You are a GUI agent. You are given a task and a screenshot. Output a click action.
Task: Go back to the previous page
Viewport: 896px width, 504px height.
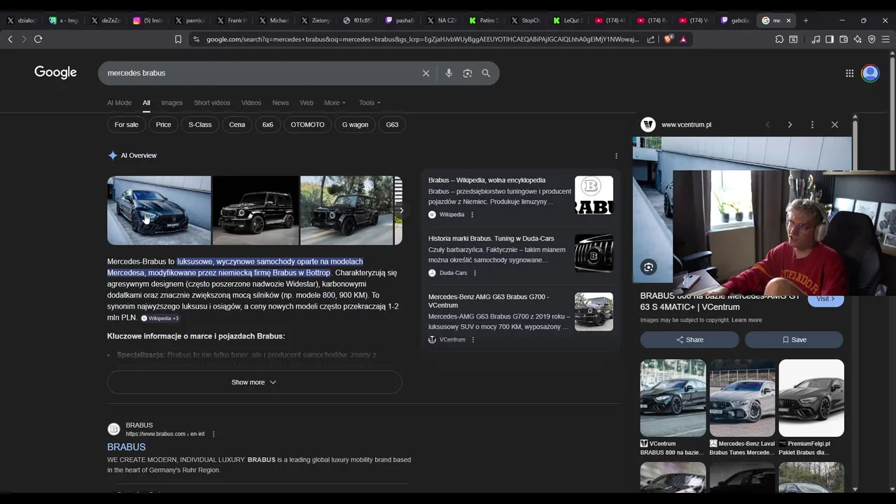coord(10,39)
